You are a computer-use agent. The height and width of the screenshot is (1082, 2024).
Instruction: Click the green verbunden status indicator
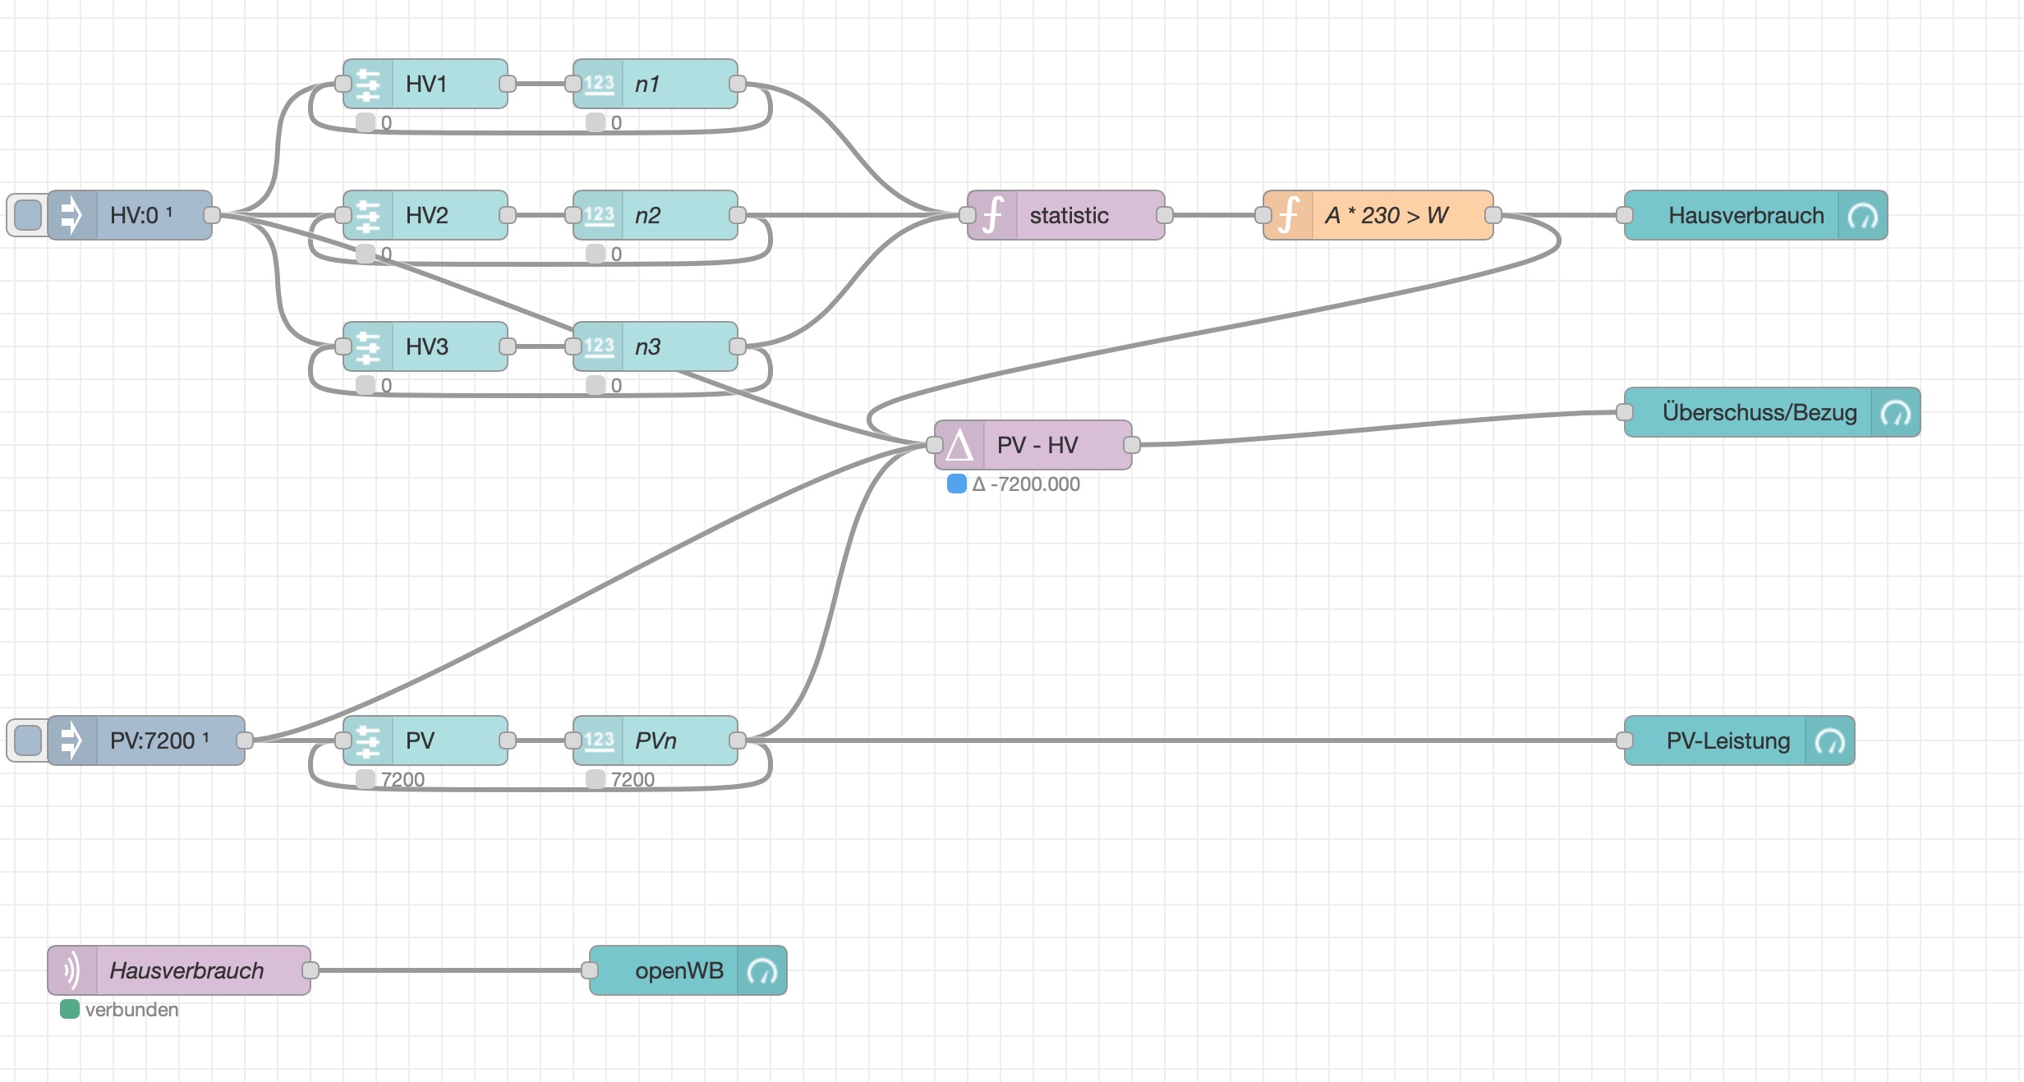tap(70, 1010)
